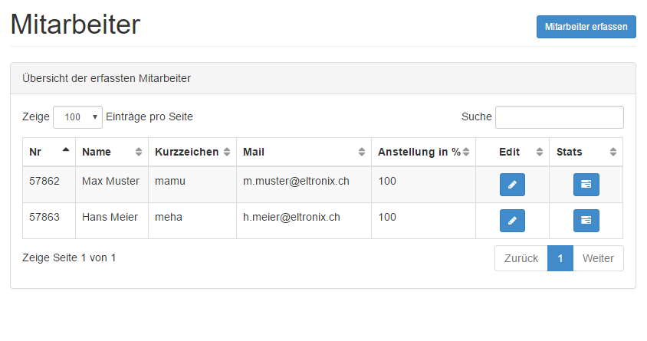Sort by Mail column
Image resolution: width=647 pixels, height=341 pixels.
click(304, 152)
